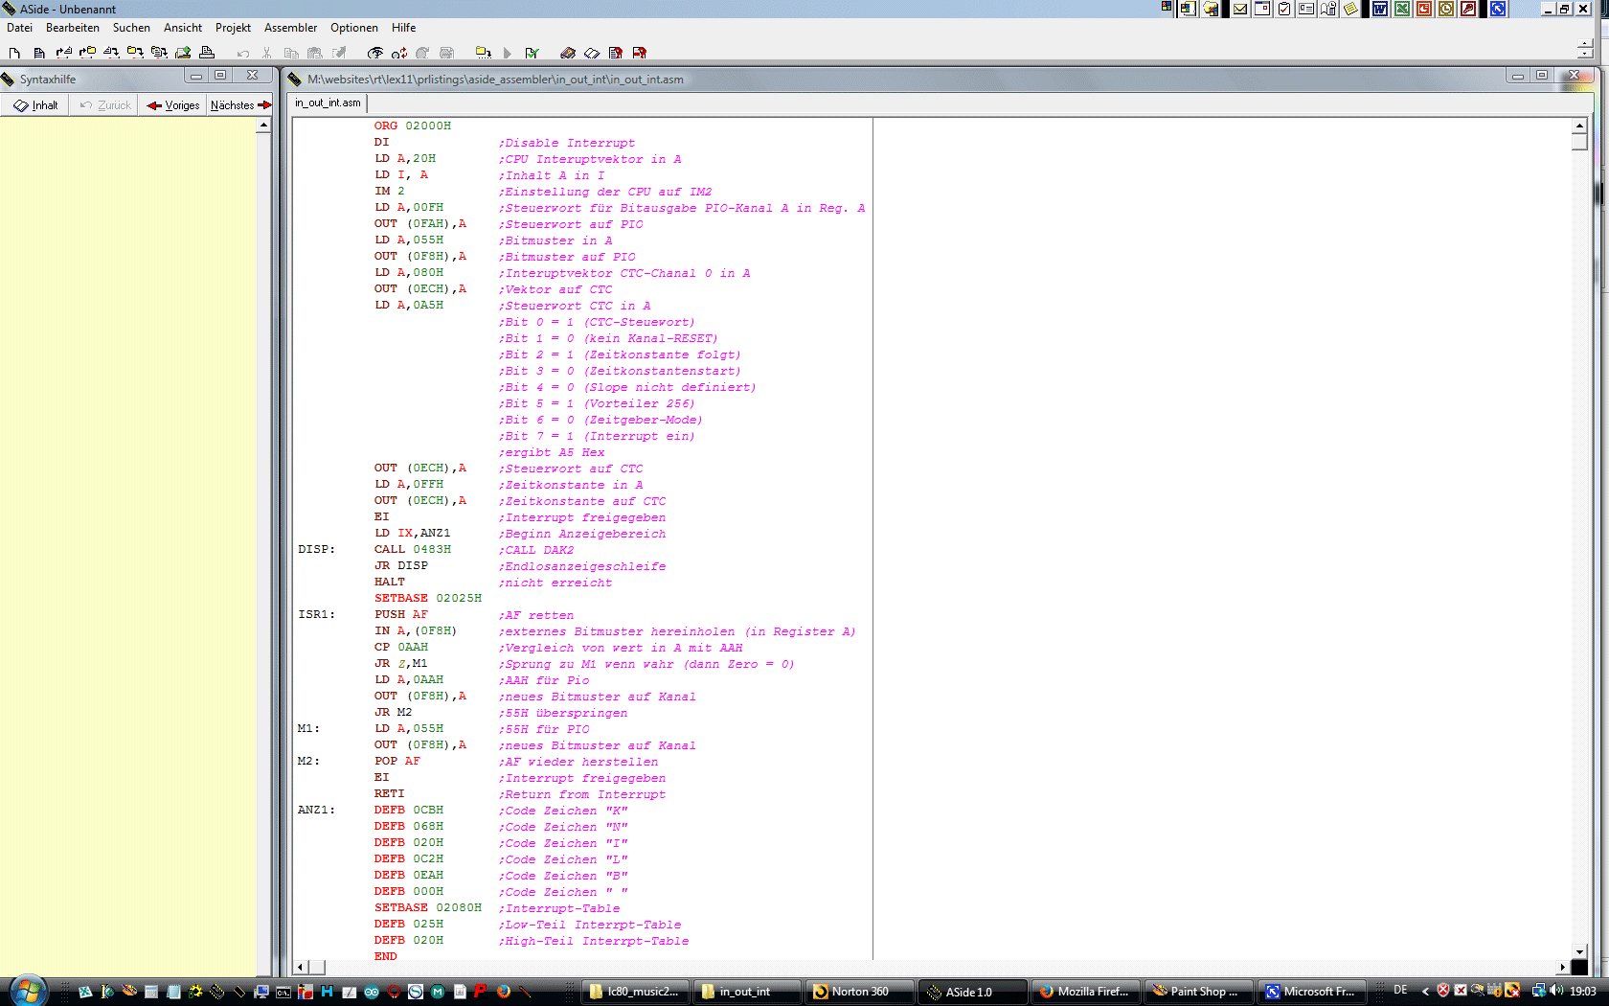Click the Nächstes button in Syntaxhilfe

[241, 105]
